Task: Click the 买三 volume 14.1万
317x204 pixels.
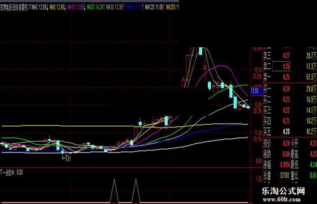Action: click(x=311, y=110)
